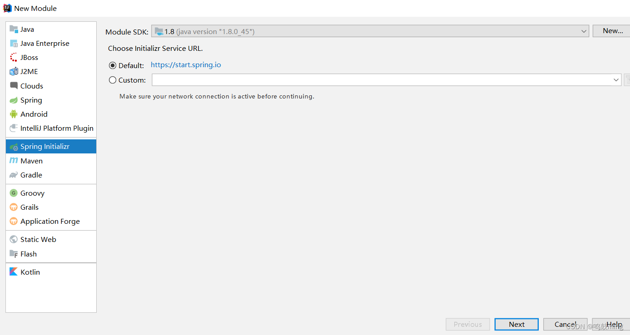Image resolution: width=630 pixels, height=335 pixels.
Task: Select JBoss in the module list
Action: click(51, 58)
